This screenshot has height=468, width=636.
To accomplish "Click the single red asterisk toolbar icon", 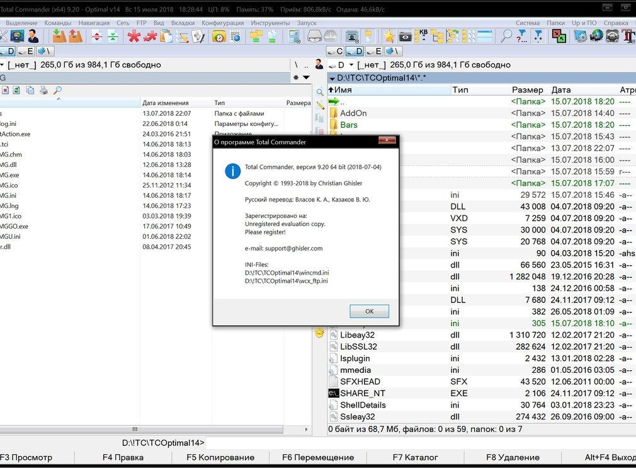I will point(133,37).
